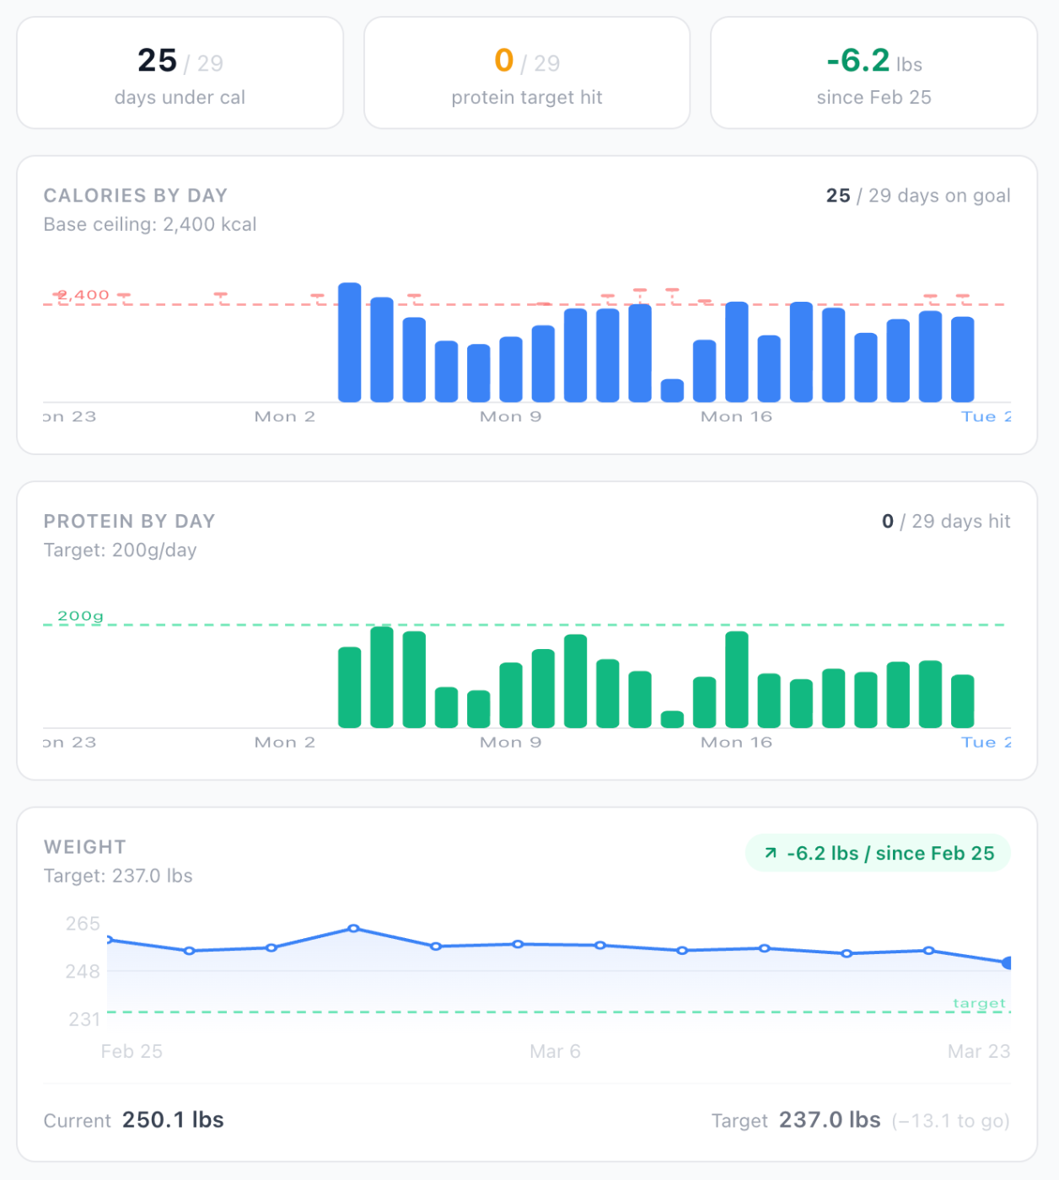Viewport: 1059px width, 1180px height.
Task: Select the green protein bar touching the 200g line
Action: [380, 674]
